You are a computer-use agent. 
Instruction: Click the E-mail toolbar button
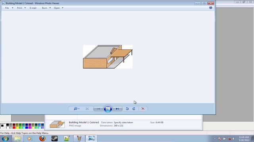[x=33, y=8]
